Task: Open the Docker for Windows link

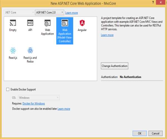Action: coord(33,103)
